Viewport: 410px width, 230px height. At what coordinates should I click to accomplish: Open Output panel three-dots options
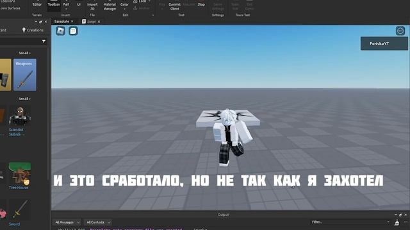(406, 222)
